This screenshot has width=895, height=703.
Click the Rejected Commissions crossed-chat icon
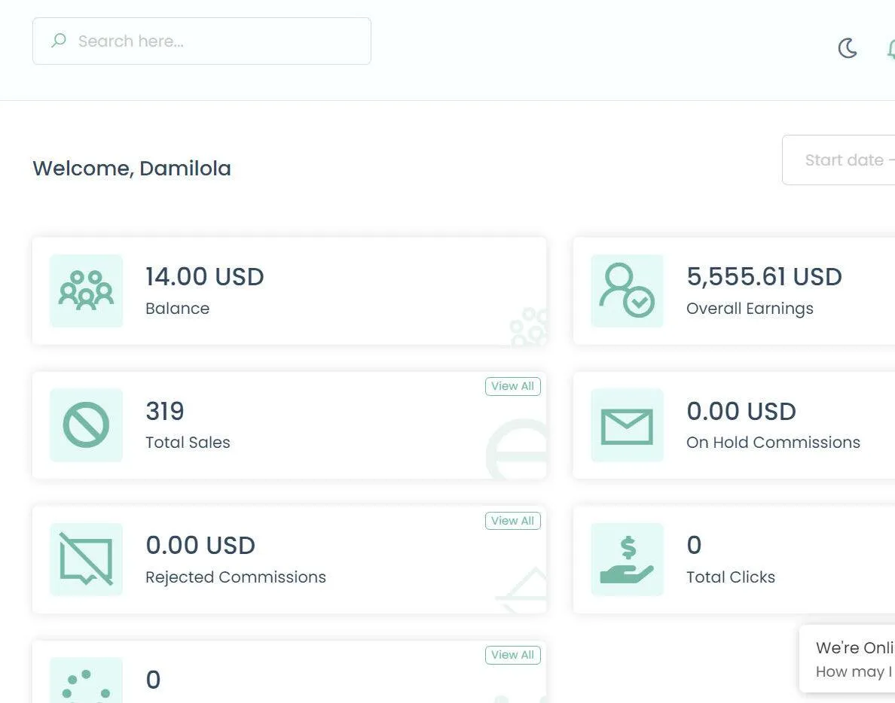86,559
